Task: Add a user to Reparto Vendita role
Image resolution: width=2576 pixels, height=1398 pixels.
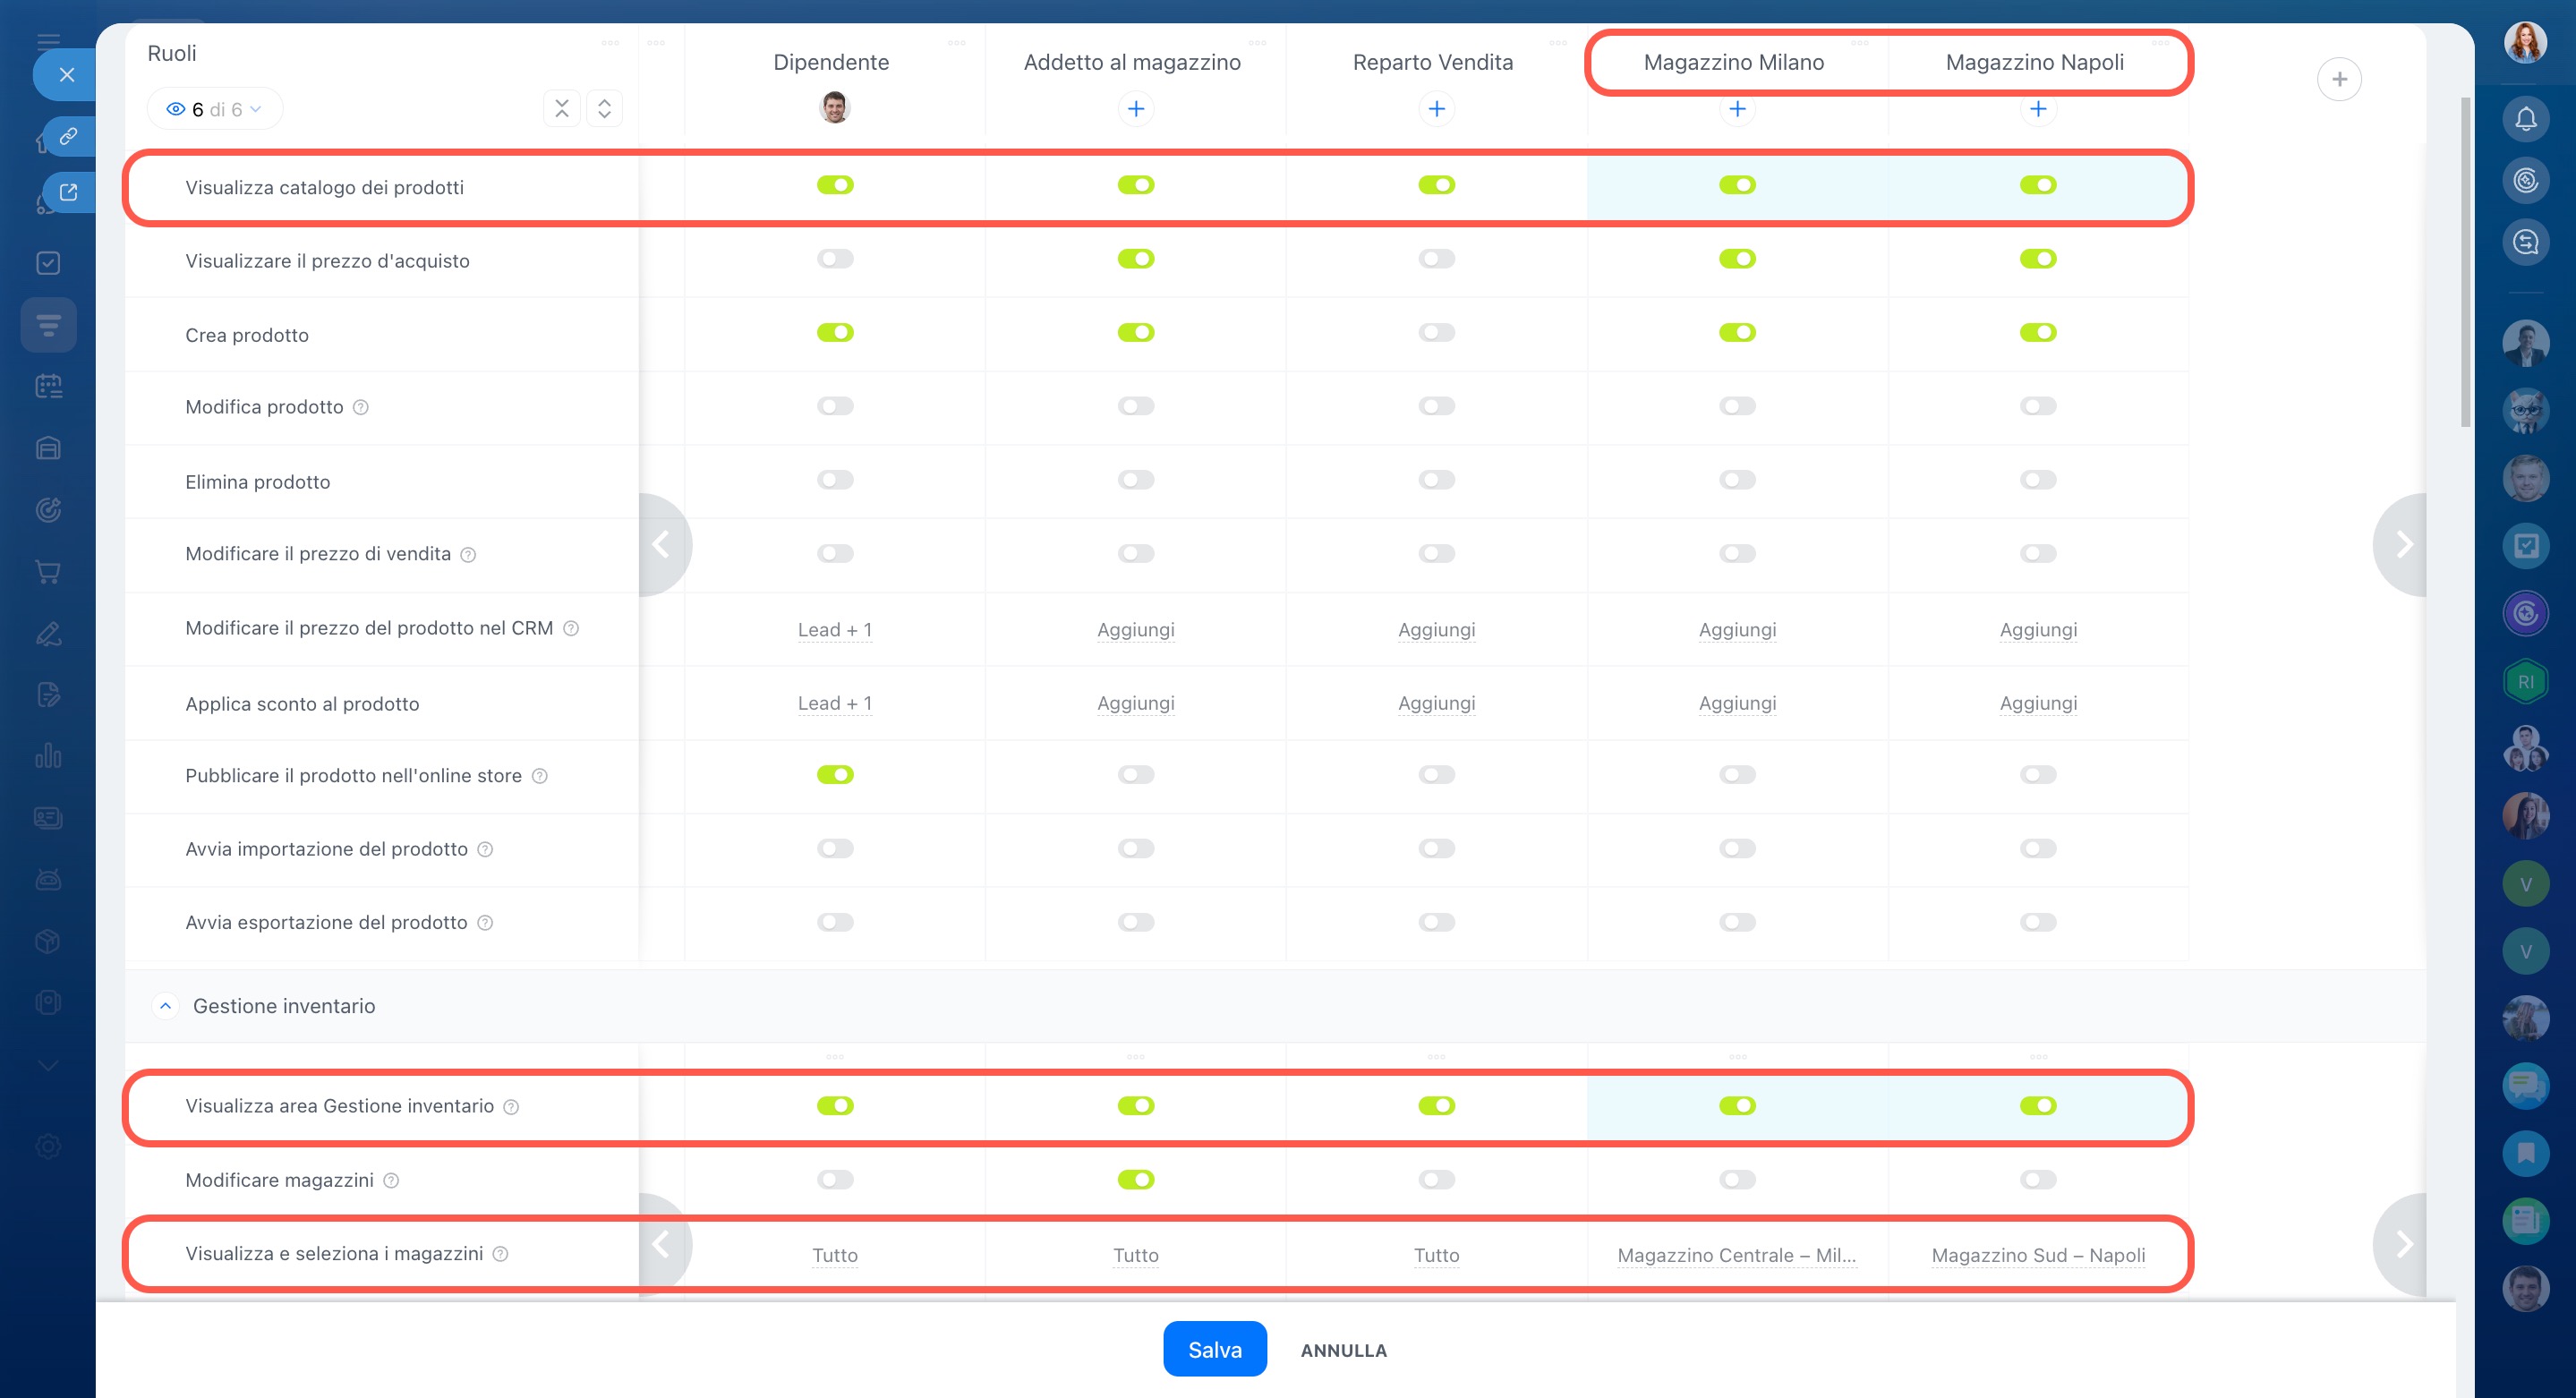Action: 1436,109
